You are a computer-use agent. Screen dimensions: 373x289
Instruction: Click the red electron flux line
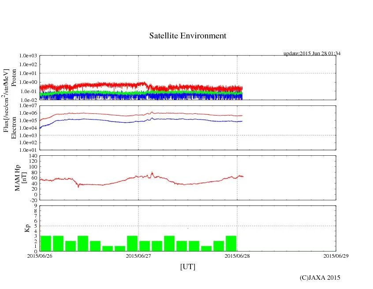tap(88, 113)
